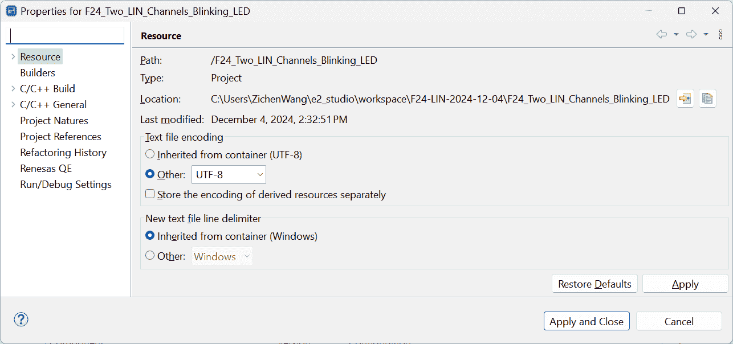
Task: Open the UTF-8 encoding dropdown
Action: [229, 175]
